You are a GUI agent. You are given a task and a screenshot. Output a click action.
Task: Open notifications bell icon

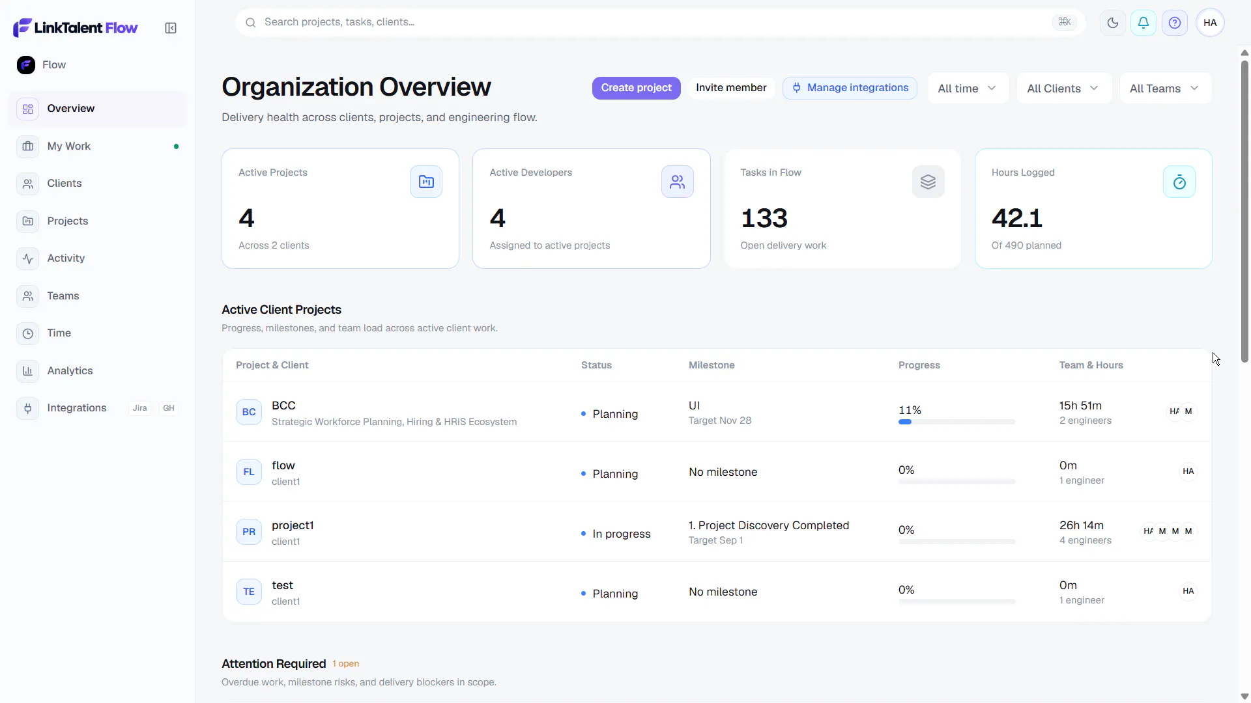coord(1143,23)
